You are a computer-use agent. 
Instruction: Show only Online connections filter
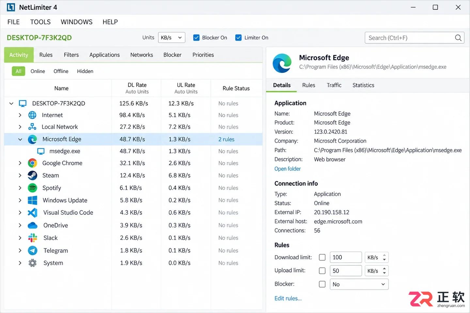click(x=38, y=71)
